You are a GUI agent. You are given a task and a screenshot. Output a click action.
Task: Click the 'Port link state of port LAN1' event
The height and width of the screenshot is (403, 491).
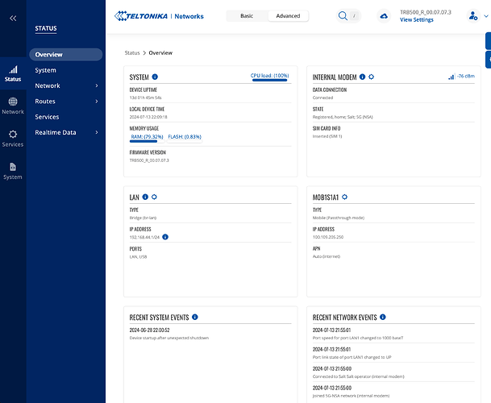[352, 357]
